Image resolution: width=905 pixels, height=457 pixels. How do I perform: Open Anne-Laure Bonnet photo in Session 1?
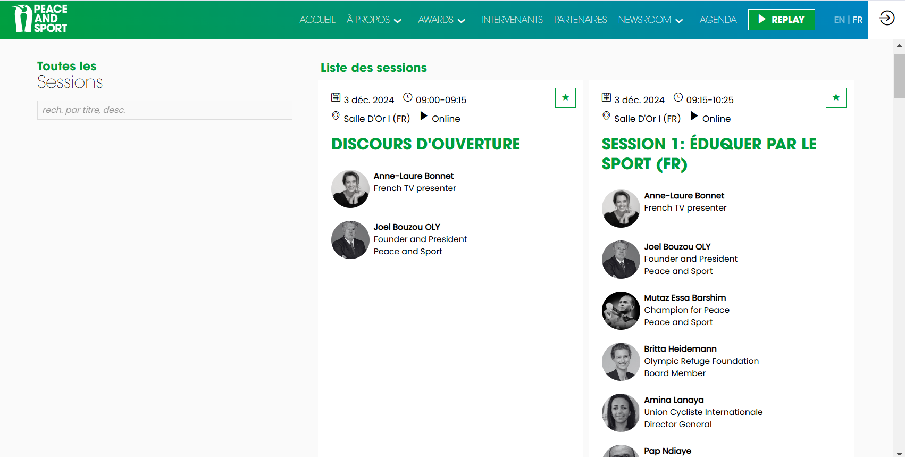[x=621, y=209]
